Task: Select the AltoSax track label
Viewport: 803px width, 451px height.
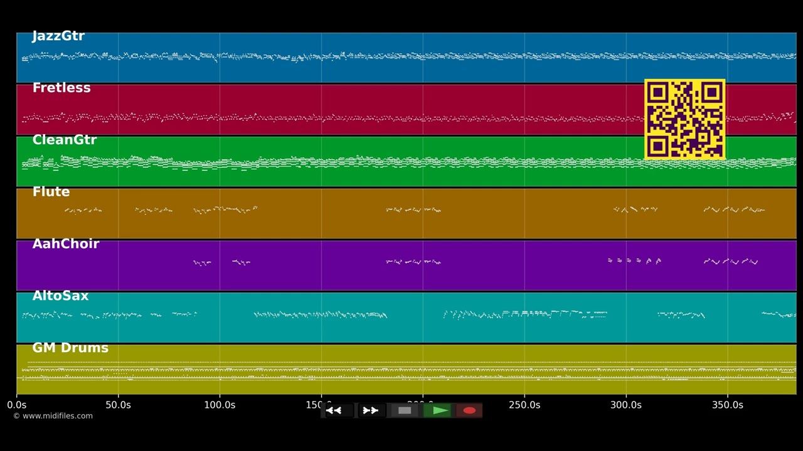Action: pyautogui.click(x=60, y=296)
